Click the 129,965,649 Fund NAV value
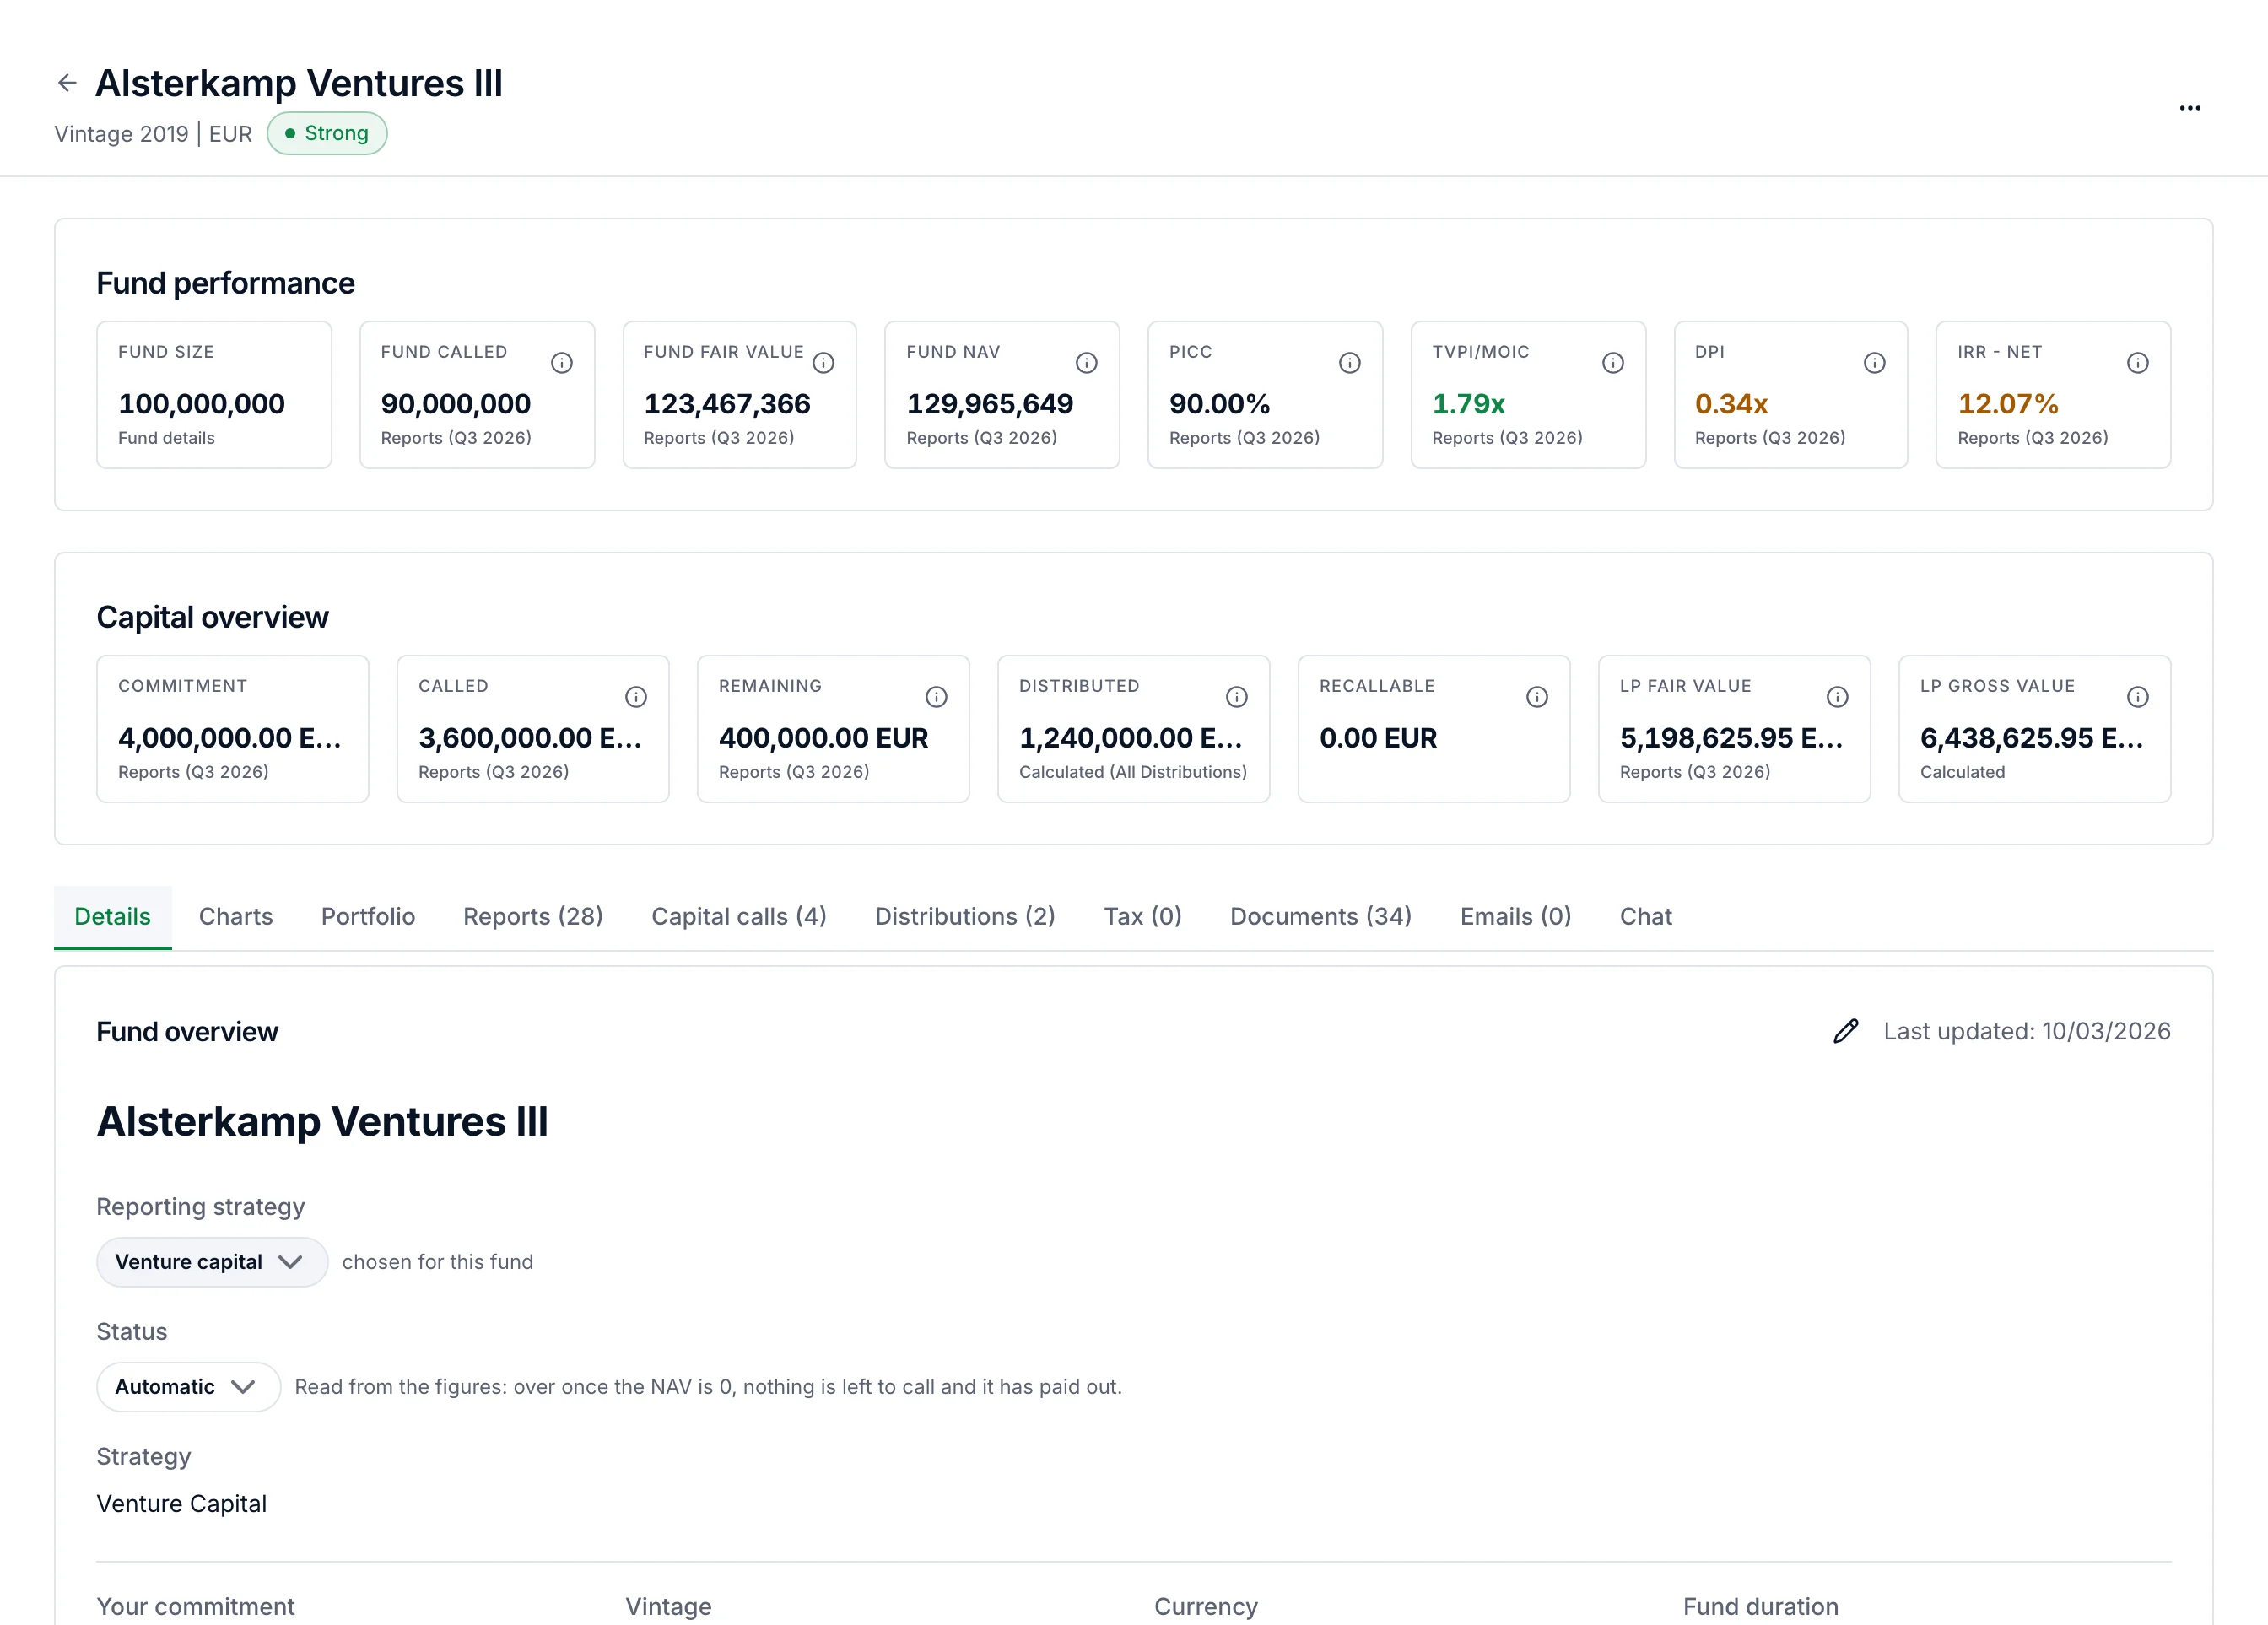 (x=990, y=404)
